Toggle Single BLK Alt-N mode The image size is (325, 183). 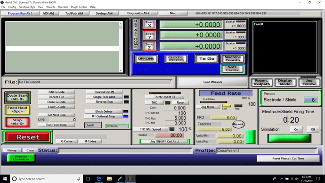pos(104,97)
